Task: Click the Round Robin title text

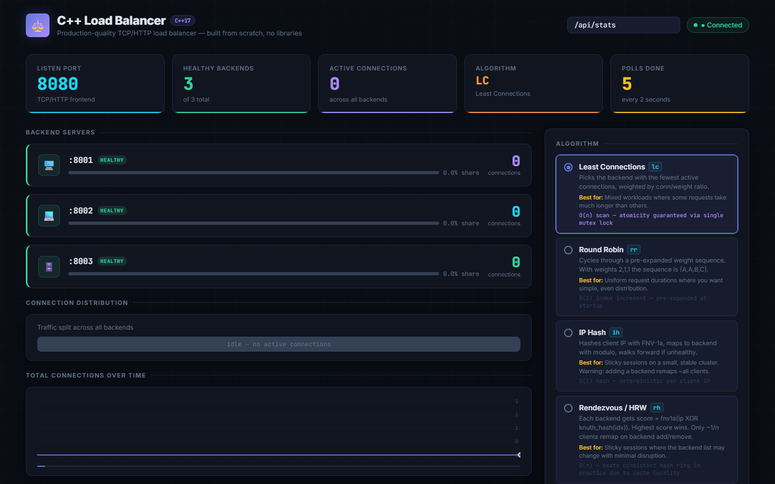Action: pyautogui.click(x=601, y=250)
